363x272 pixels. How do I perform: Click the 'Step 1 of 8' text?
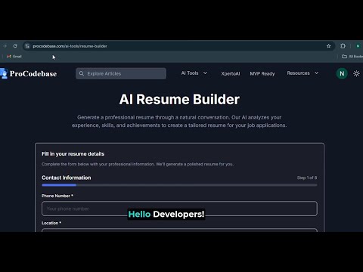point(307,178)
